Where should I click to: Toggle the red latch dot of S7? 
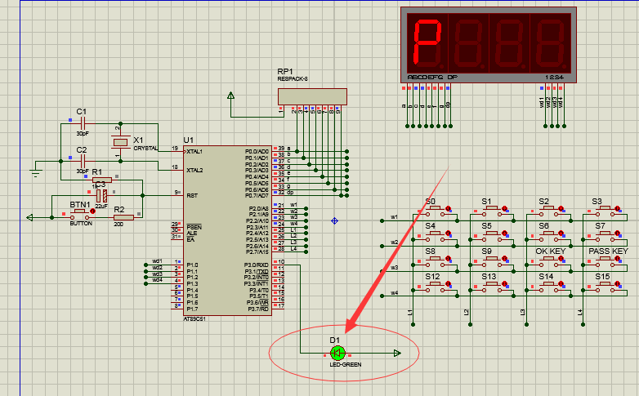point(617,234)
